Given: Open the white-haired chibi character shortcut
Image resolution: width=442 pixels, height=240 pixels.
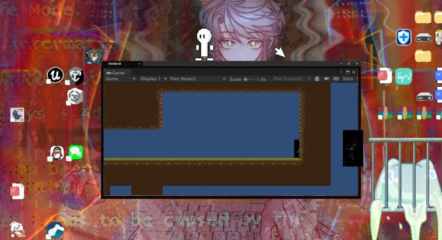Looking at the screenshot, I should pos(17,229).
